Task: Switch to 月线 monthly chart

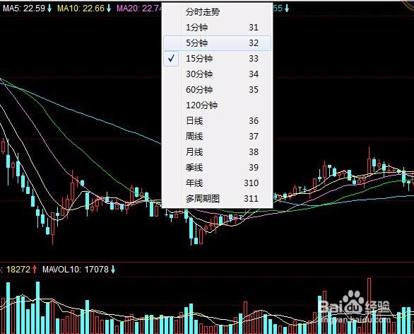Action: [x=217, y=152]
